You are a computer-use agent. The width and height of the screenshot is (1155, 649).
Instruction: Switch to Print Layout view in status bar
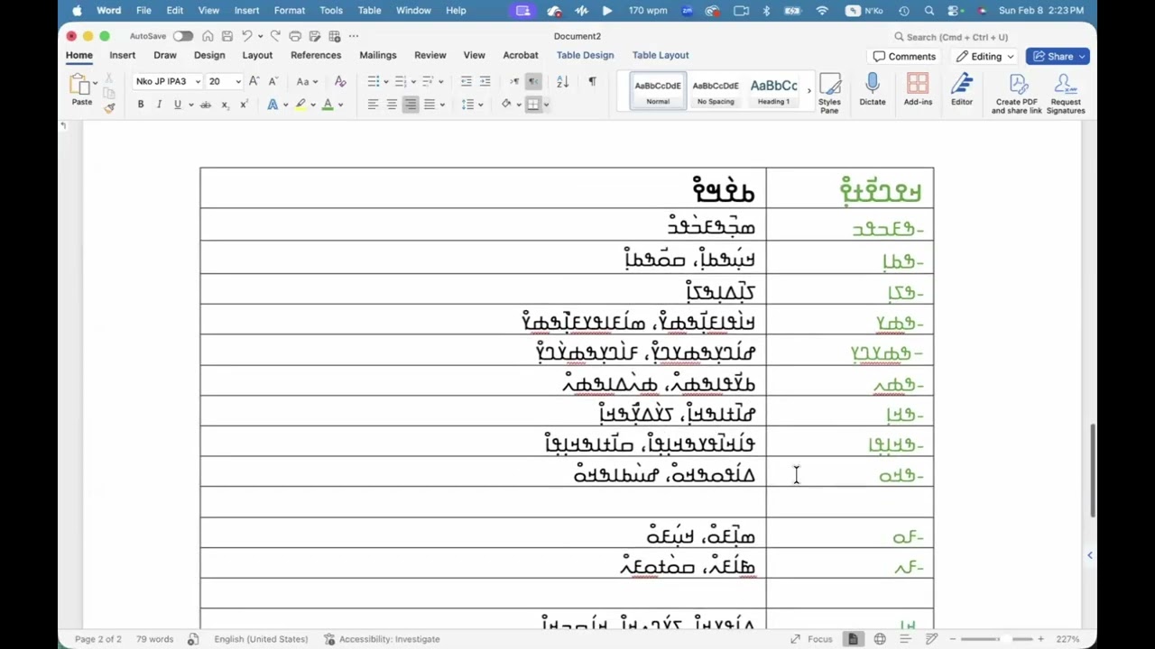853,639
